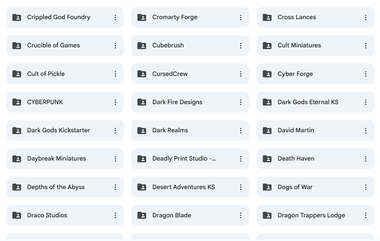Select the Deadly Print Studio folder name
Viewport: 380px width, 241px height.
[184, 158]
